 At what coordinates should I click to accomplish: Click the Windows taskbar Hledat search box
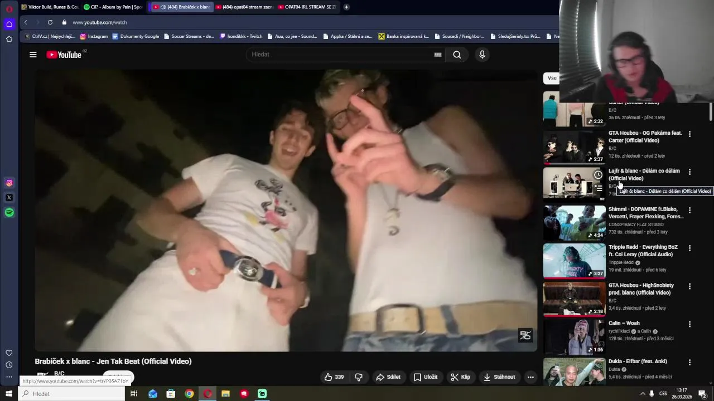point(73,394)
